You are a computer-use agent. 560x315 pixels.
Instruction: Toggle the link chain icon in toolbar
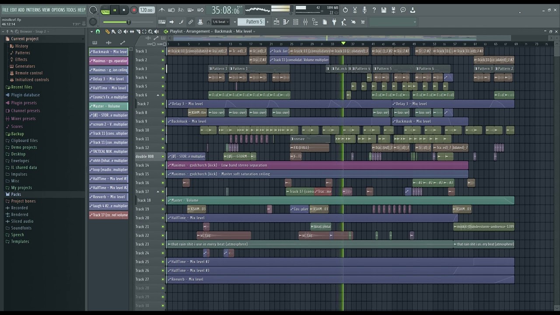(x=191, y=22)
